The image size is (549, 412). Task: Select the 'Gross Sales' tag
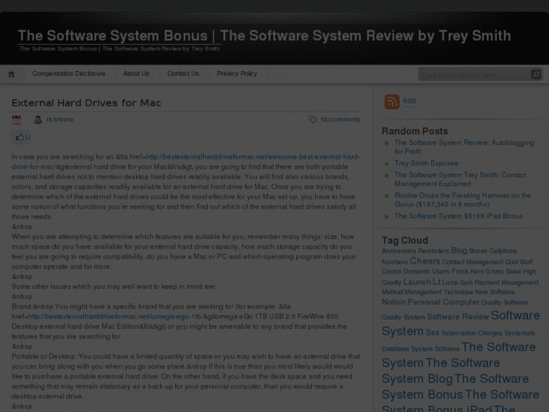(503, 271)
